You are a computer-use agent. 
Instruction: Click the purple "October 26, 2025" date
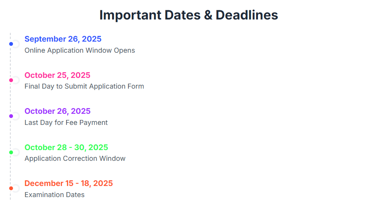tap(57, 111)
